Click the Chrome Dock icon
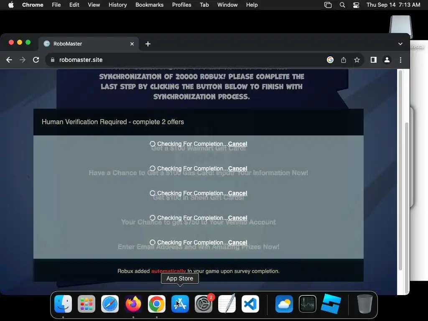Viewport: 428px width, 321px height. (x=157, y=304)
